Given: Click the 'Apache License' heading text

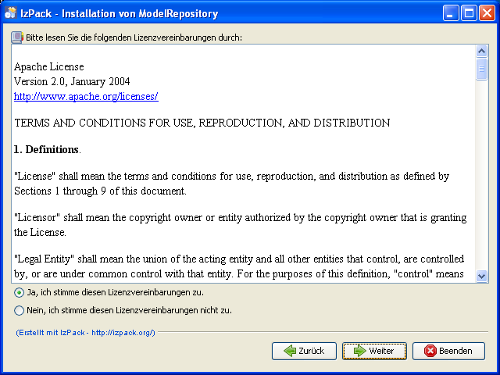Looking at the screenshot, I should click(49, 66).
